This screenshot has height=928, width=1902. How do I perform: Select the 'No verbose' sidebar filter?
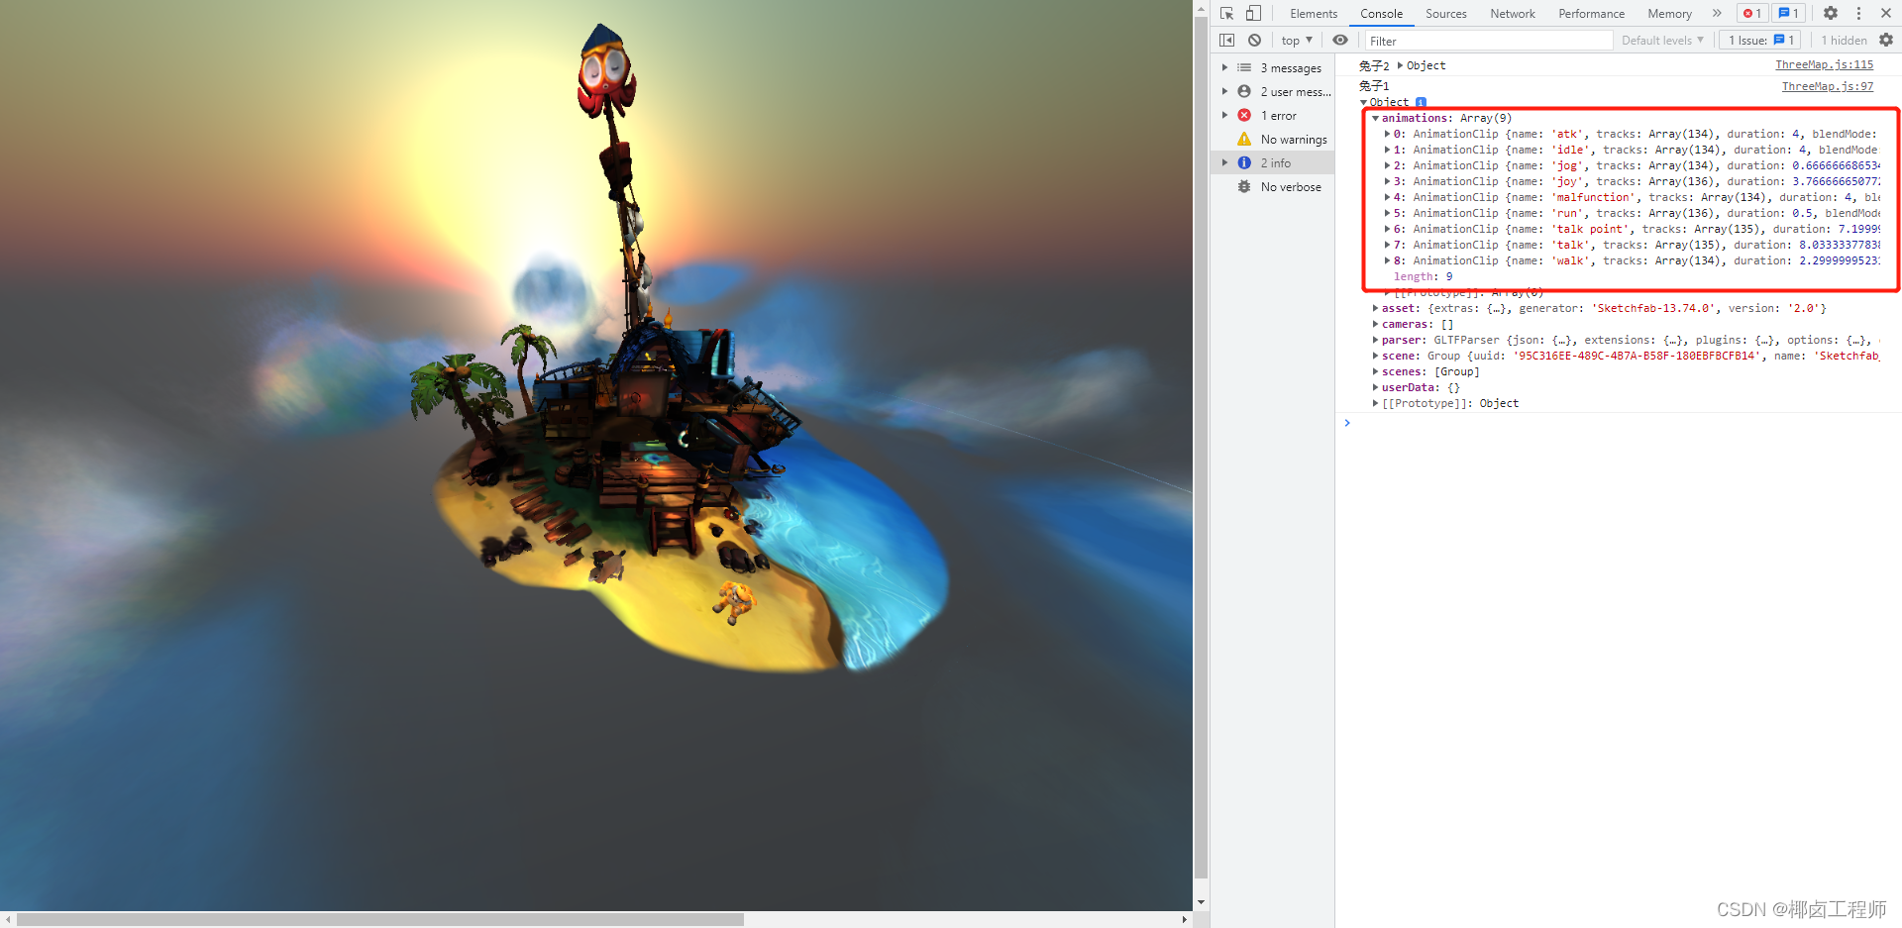point(1273,187)
